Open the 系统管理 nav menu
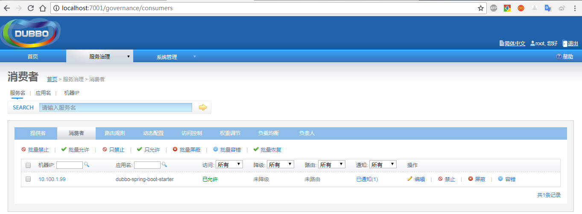582x214 pixels. tap(167, 56)
